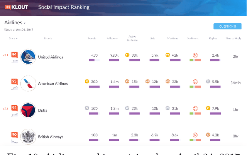247x155 pixels.
Task: Click the American Airlines logo
Action: [28, 83]
